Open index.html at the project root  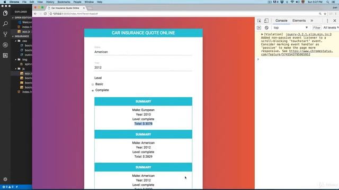point(27,92)
